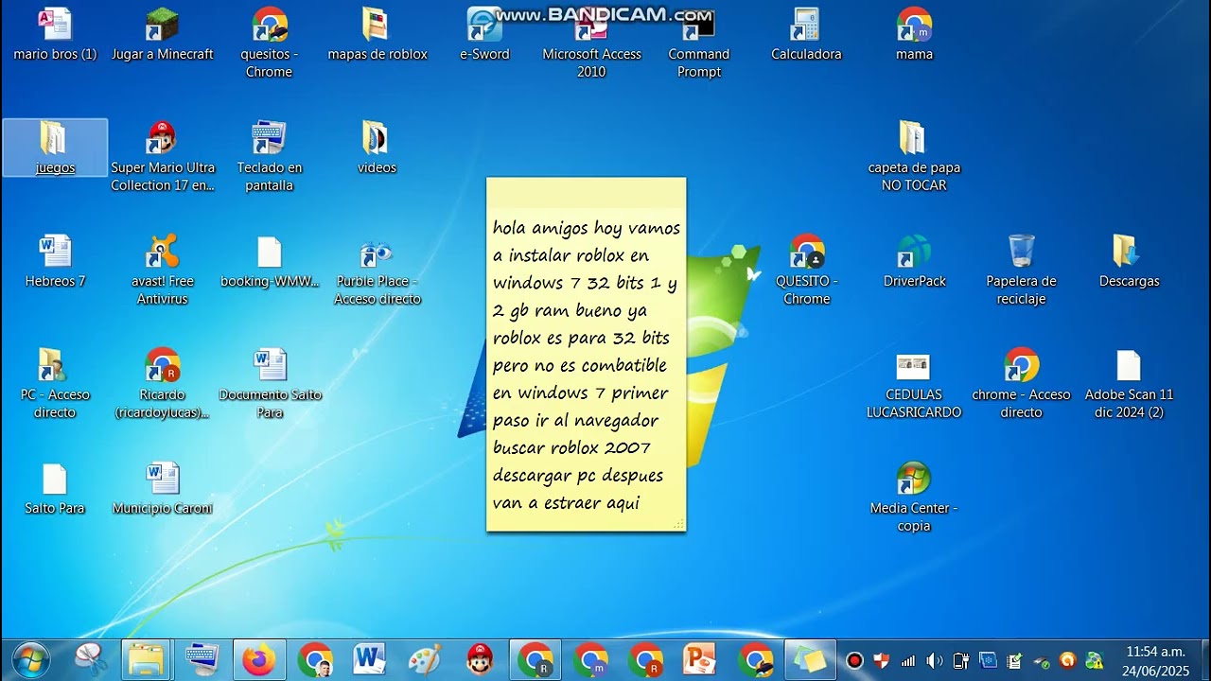Open the Municipio Caroni Word document
Screen dimensions: 1211x681
click(x=163, y=488)
